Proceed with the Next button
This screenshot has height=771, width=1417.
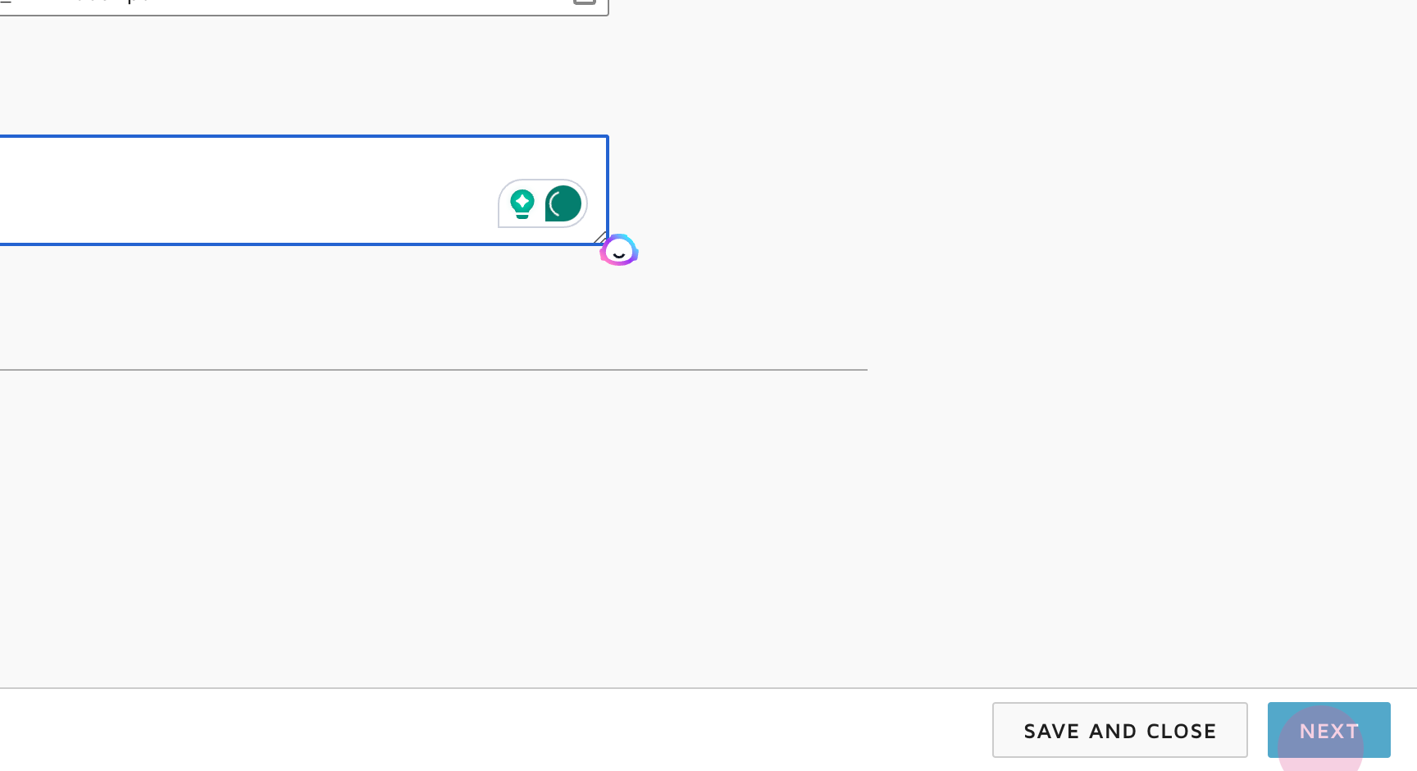tap(1328, 730)
